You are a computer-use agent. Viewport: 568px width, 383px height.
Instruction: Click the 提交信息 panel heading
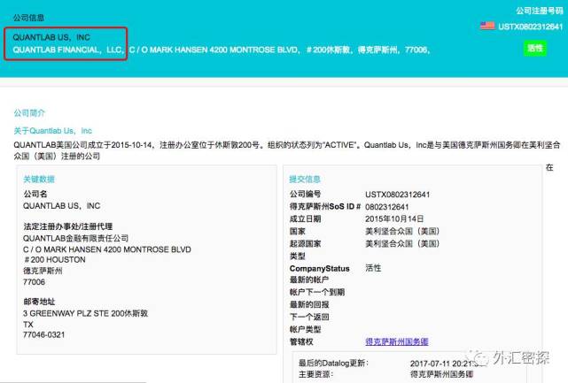(x=305, y=179)
